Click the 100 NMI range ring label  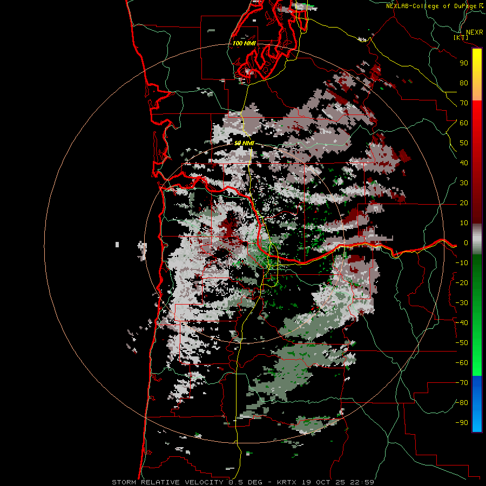tap(244, 43)
